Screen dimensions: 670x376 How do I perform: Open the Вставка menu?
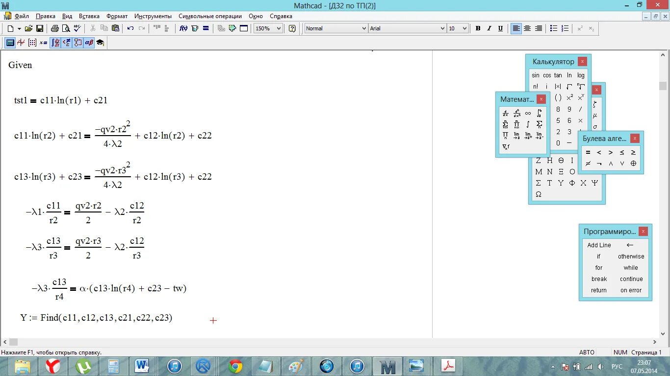[89, 16]
